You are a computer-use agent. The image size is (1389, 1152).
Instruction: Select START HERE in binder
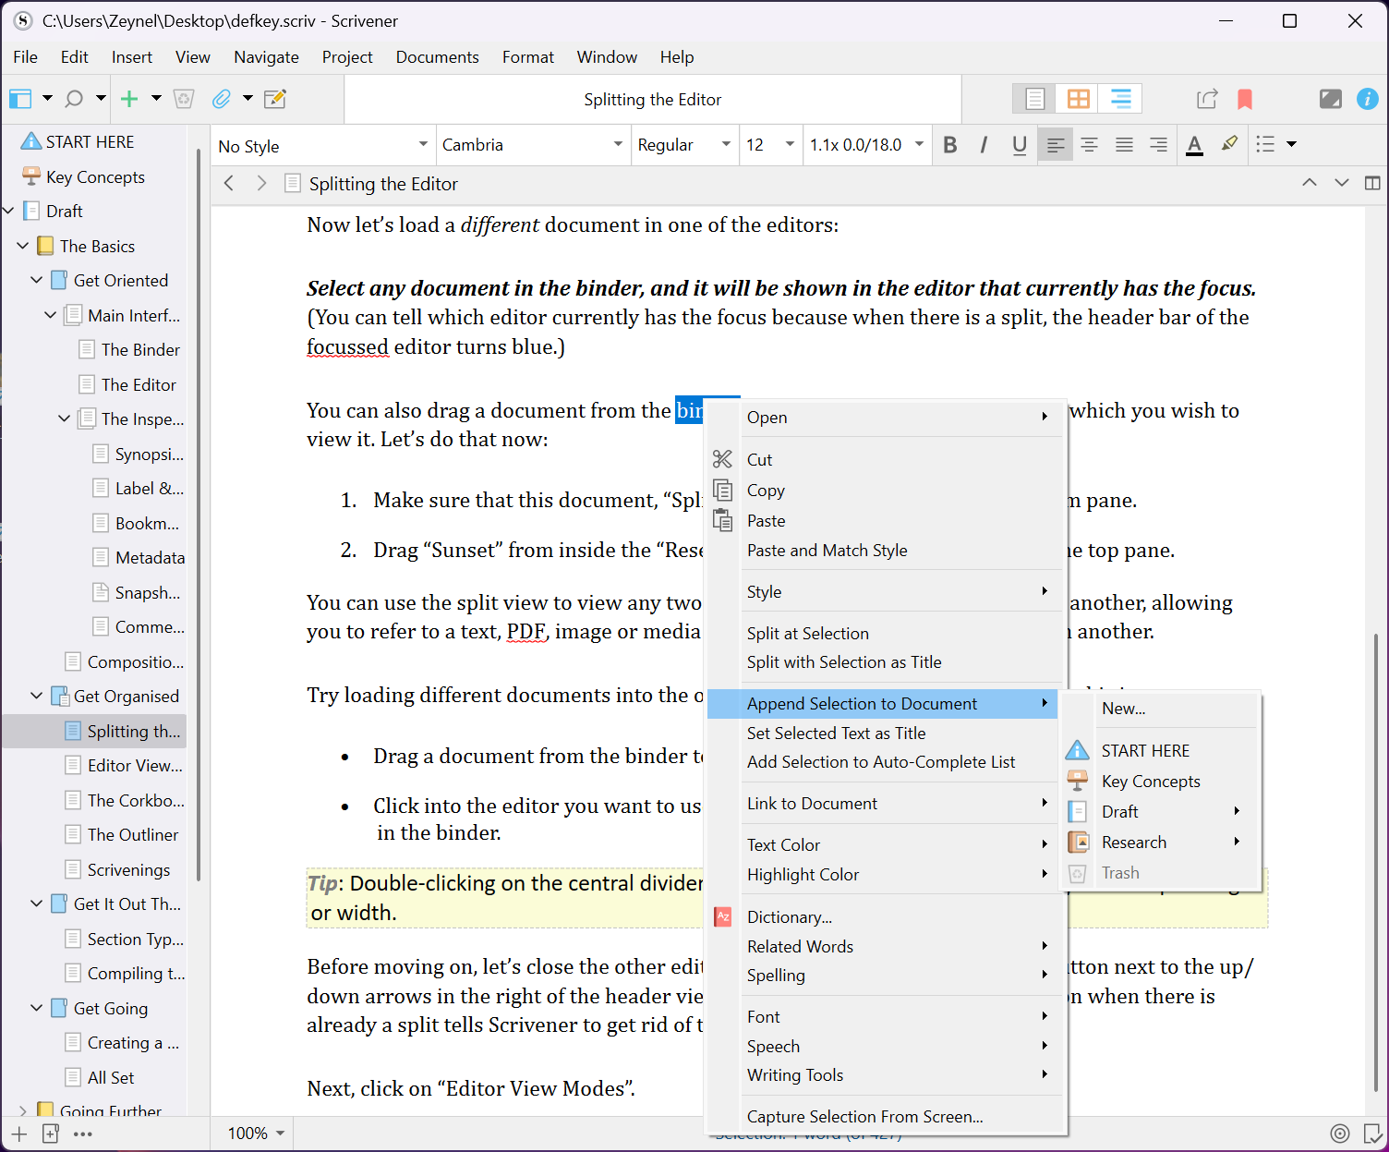point(90,142)
